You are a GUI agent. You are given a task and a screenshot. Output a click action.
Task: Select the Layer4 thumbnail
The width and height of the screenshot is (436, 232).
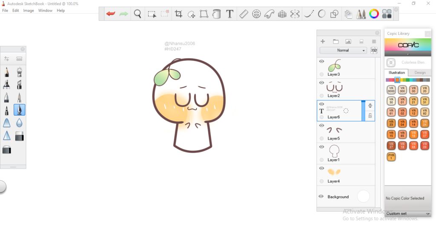(x=334, y=172)
